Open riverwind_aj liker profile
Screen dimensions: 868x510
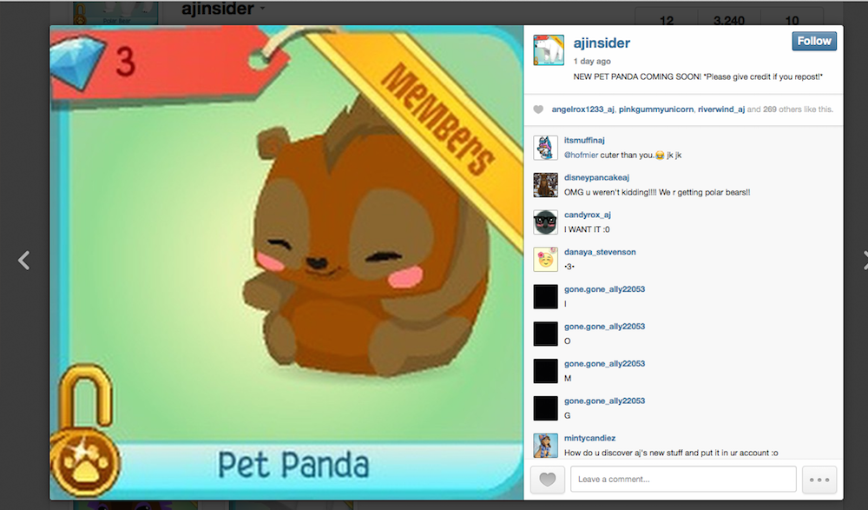click(x=721, y=109)
